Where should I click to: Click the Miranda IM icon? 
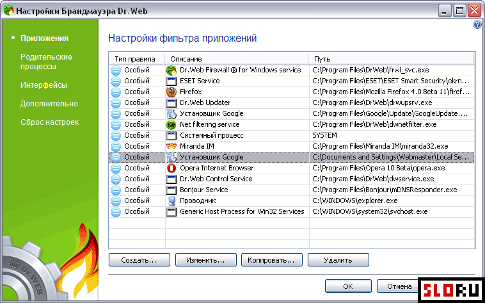coord(171,146)
